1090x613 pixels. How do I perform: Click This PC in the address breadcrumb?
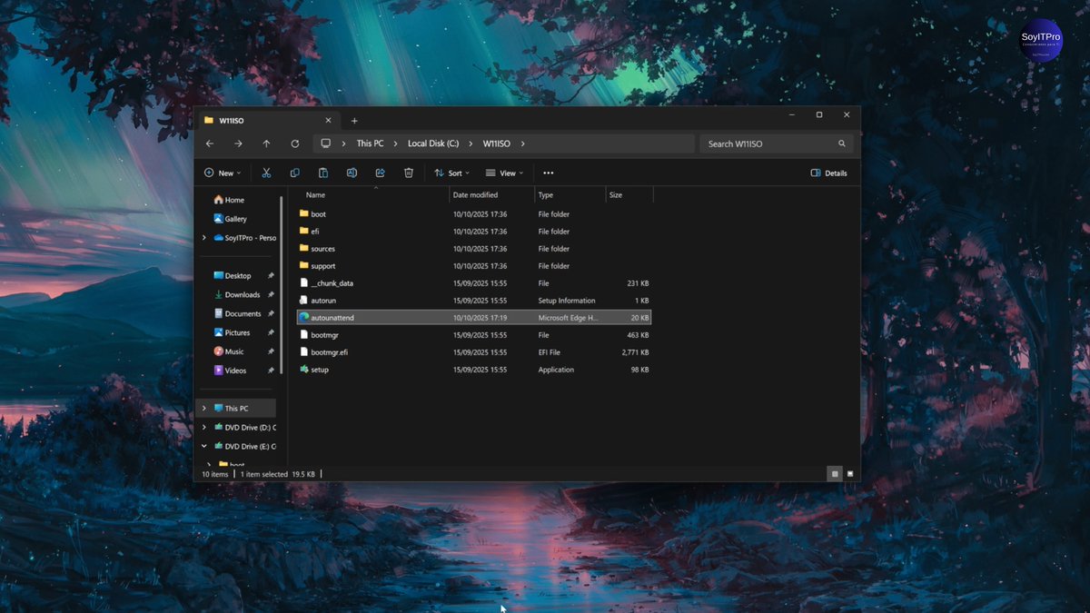click(x=370, y=143)
